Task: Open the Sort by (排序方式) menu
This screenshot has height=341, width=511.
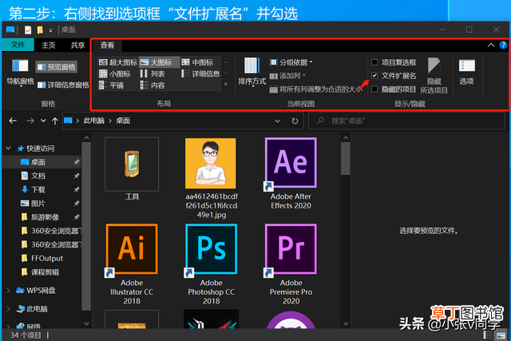Action: pyautogui.click(x=252, y=72)
